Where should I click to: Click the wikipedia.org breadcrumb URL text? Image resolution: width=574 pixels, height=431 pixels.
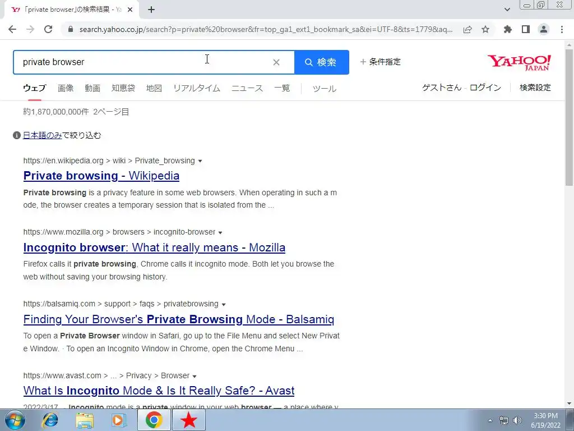(x=109, y=161)
